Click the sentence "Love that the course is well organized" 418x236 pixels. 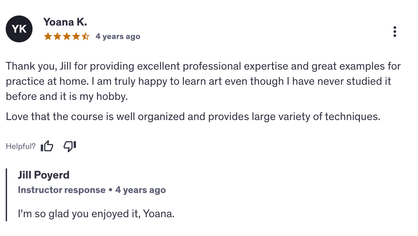tap(193, 117)
